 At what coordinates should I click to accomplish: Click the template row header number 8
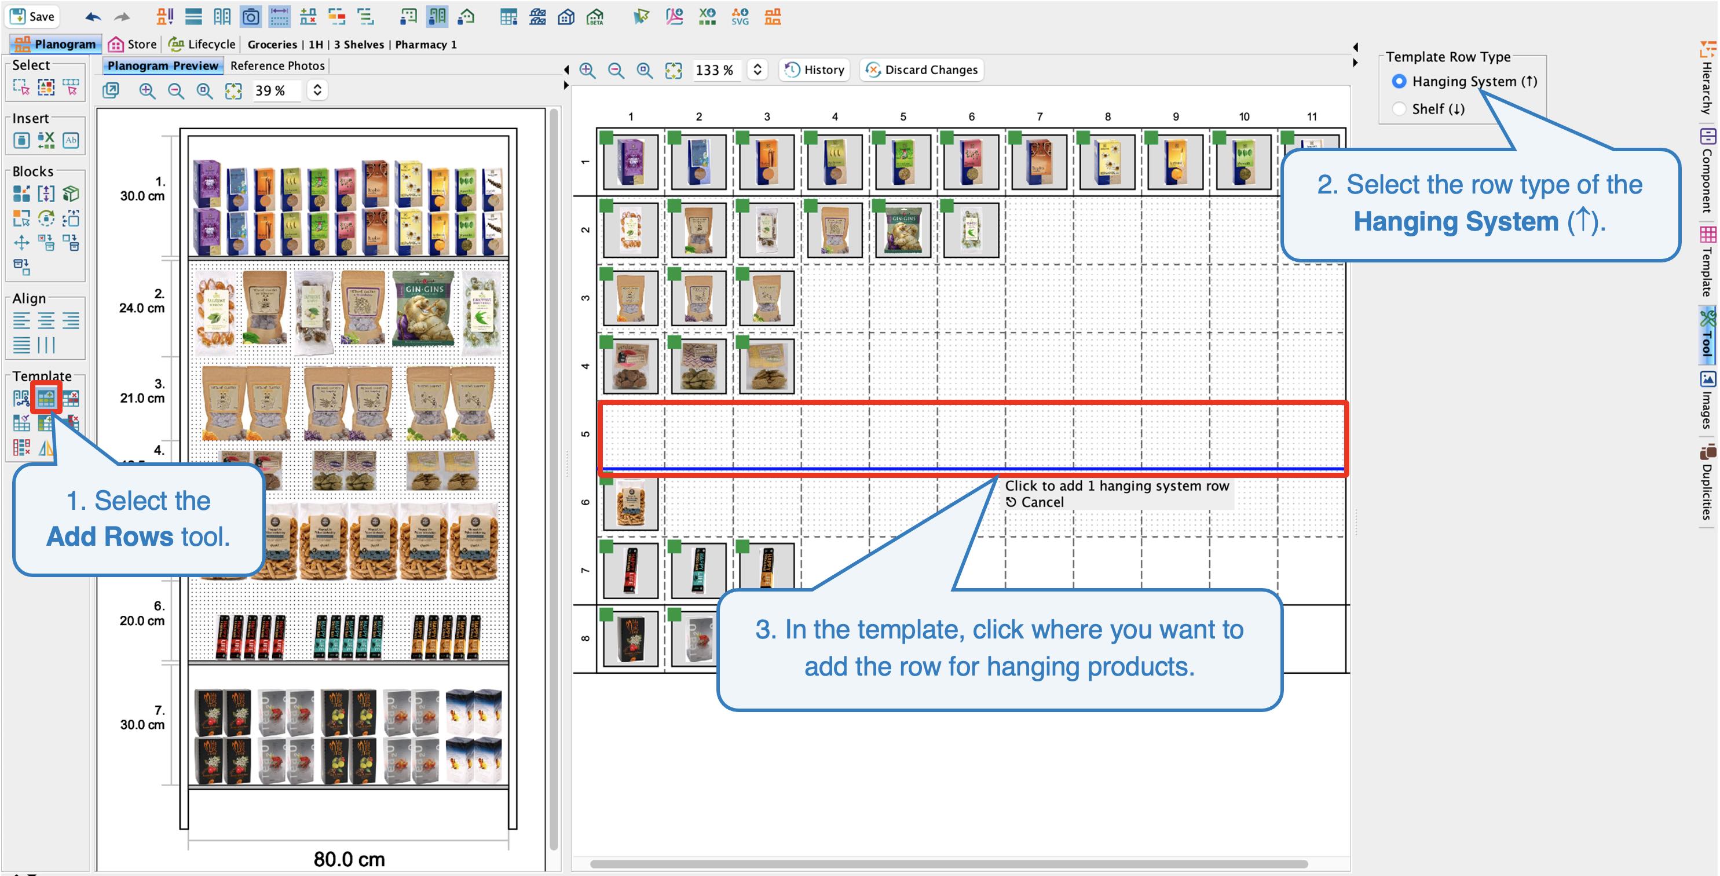click(x=585, y=638)
